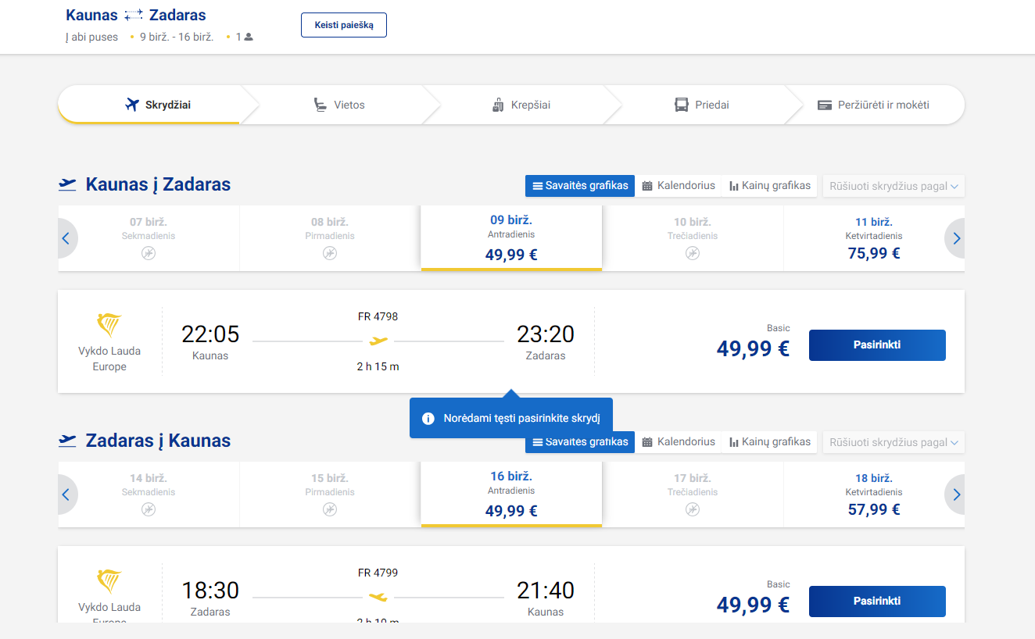This screenshot has height=639, width=1035.
Task: Click the Vietos seat icon
Action: (320, 105)
